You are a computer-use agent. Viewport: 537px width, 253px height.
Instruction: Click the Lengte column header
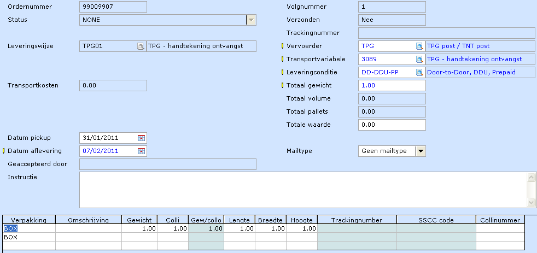(240, 220)
